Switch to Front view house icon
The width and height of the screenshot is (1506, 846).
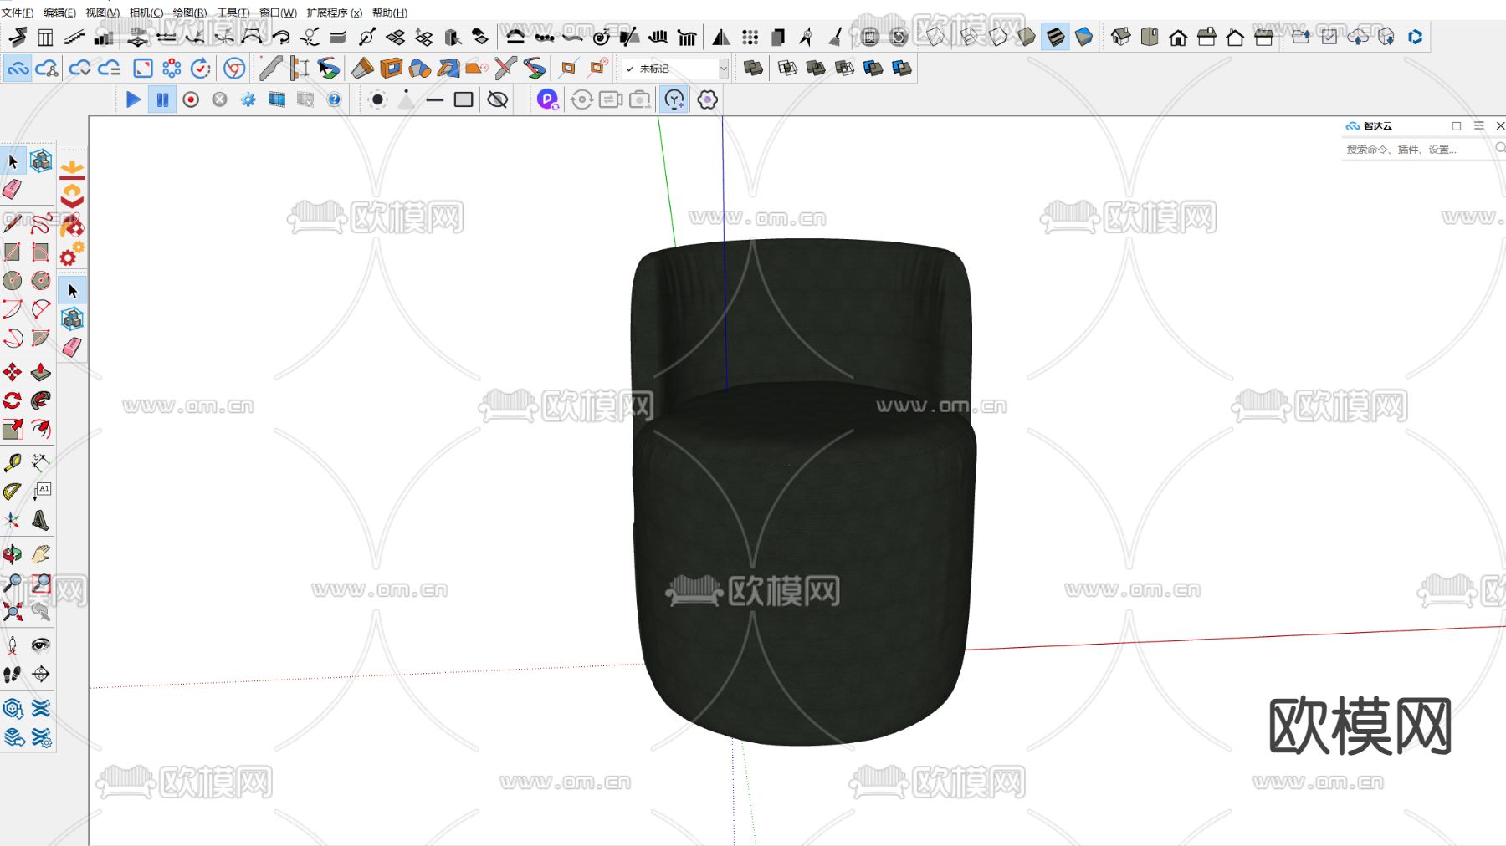(1178, 38)
